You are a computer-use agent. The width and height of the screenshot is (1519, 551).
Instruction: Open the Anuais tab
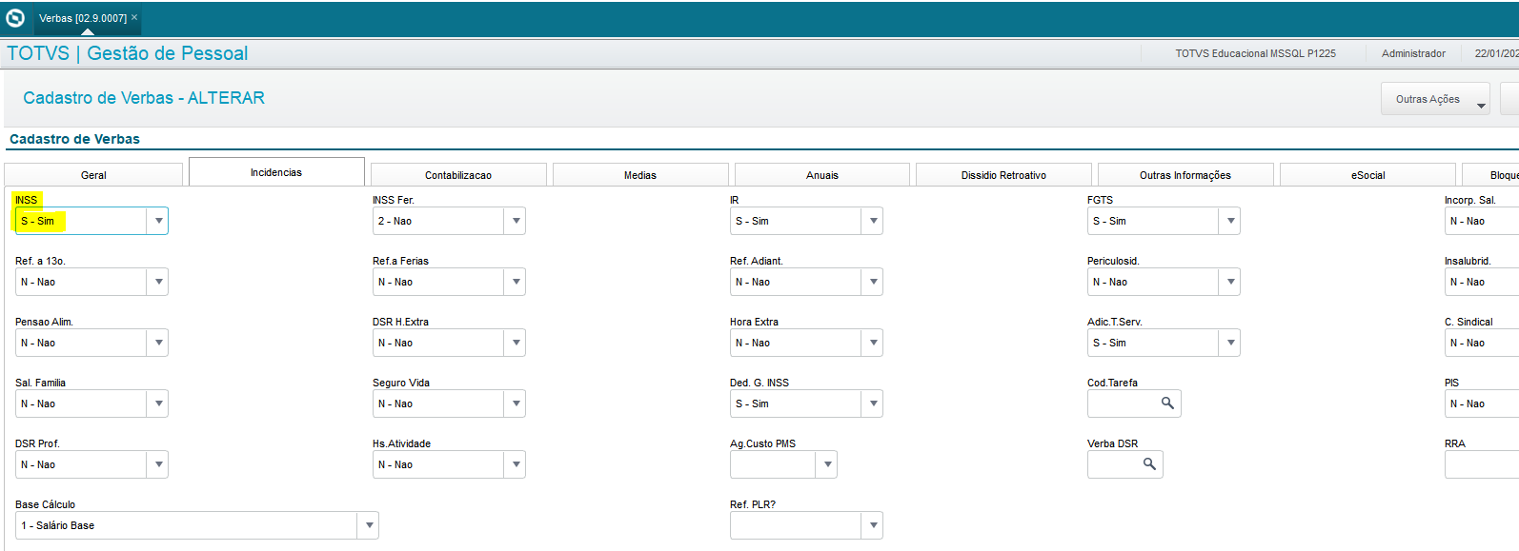822,175
